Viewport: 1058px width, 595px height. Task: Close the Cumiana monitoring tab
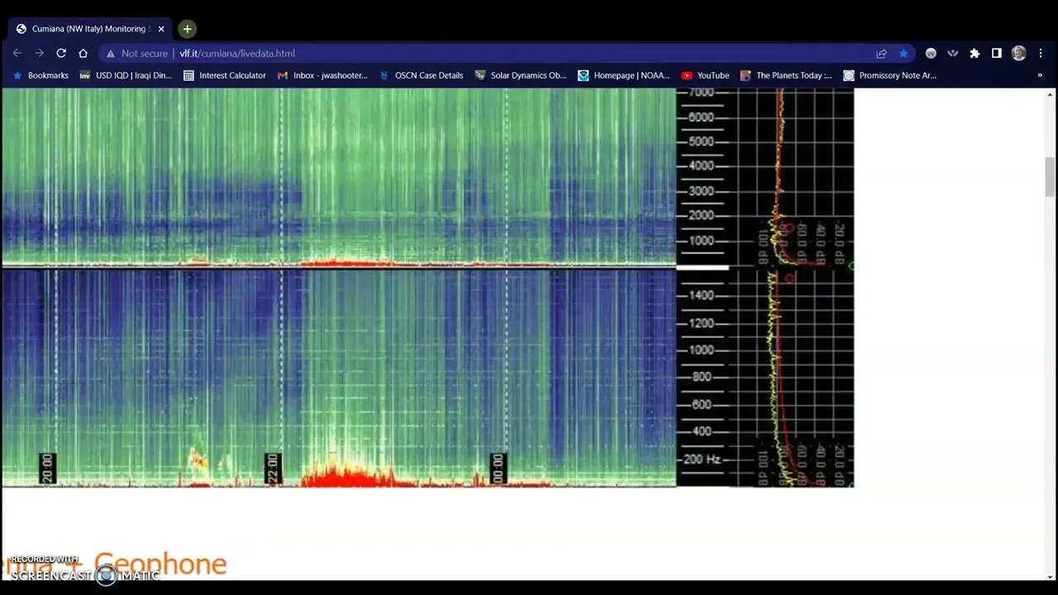click(161, 29)
